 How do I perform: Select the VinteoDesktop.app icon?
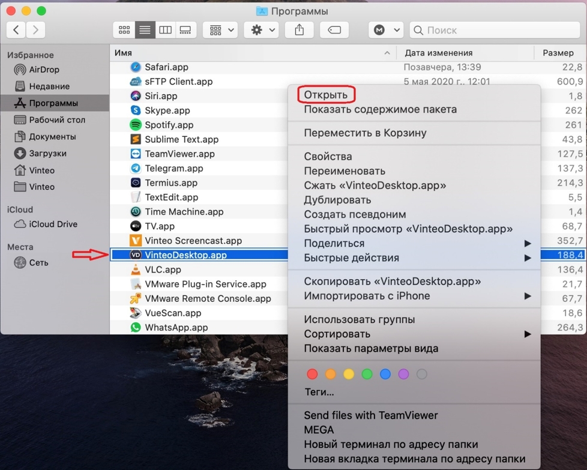pos(136,255)
